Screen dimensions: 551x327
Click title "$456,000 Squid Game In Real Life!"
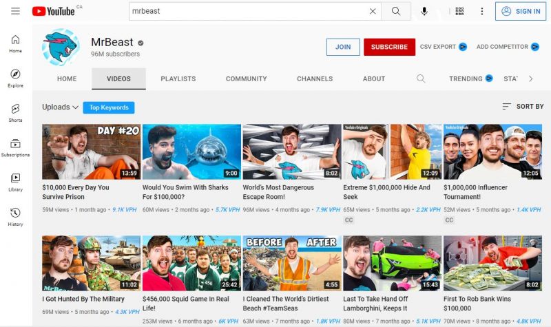point(185,304)
